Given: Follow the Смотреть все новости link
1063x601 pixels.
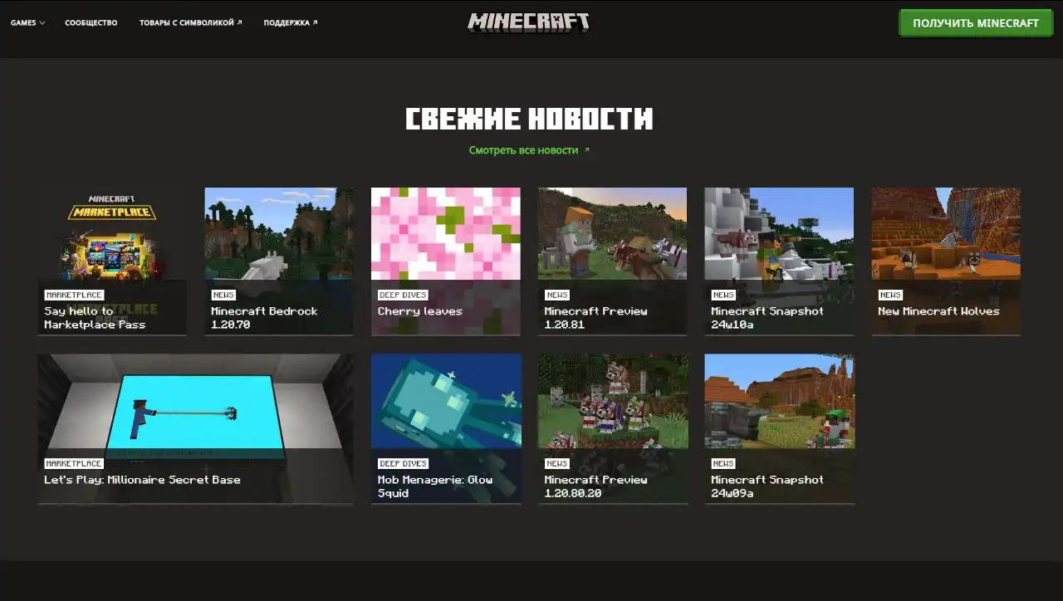Looking at the screenshot, I should [x=529, y=150].
